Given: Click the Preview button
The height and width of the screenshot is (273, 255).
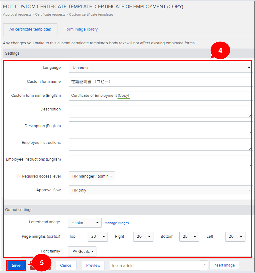Looking at the screenshot, I should tap(93, 265).
